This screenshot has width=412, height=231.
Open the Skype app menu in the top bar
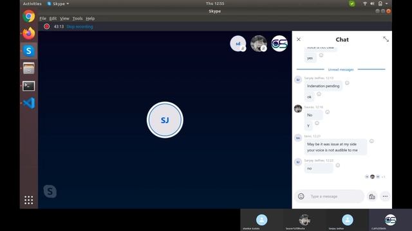coord(58,4)
